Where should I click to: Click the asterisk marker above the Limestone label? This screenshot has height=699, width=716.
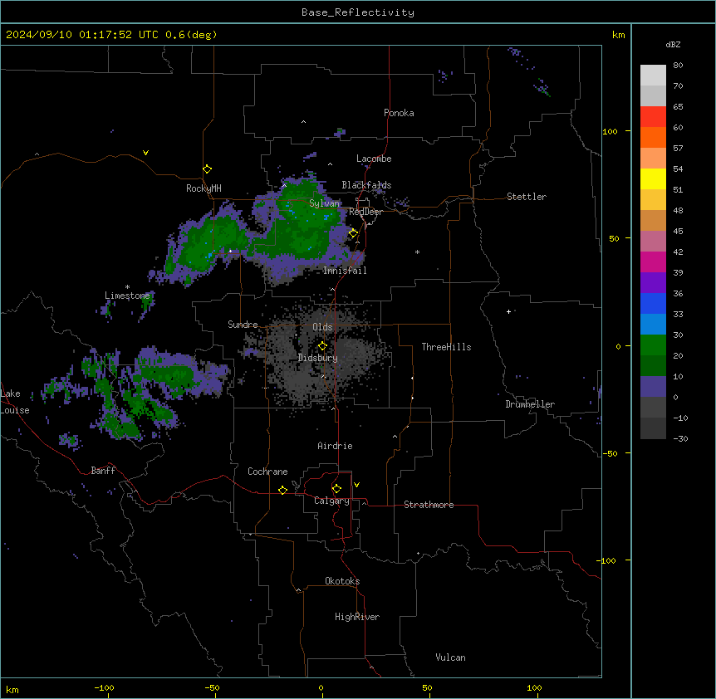click(127, 287)
